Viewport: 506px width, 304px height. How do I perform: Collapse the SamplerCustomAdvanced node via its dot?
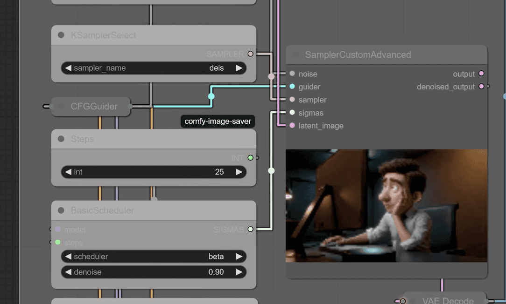point(295,54)
